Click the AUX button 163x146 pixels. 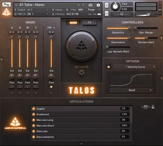(160, 10)
